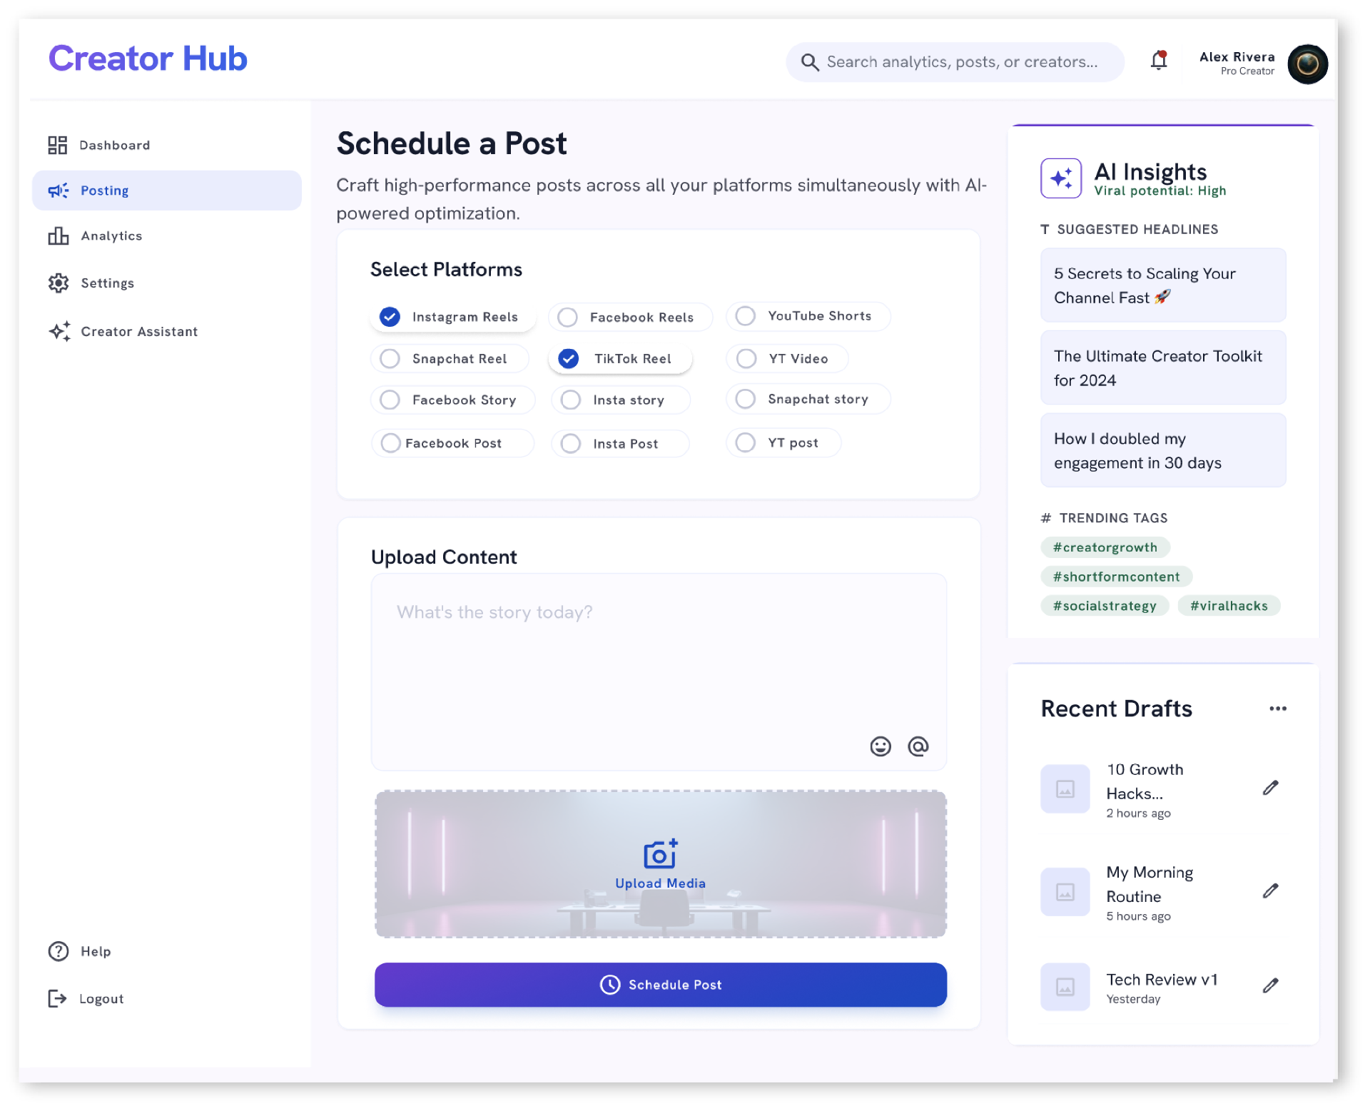
Task: Click the Settings gear icon
Action: [x=59, y=283]
